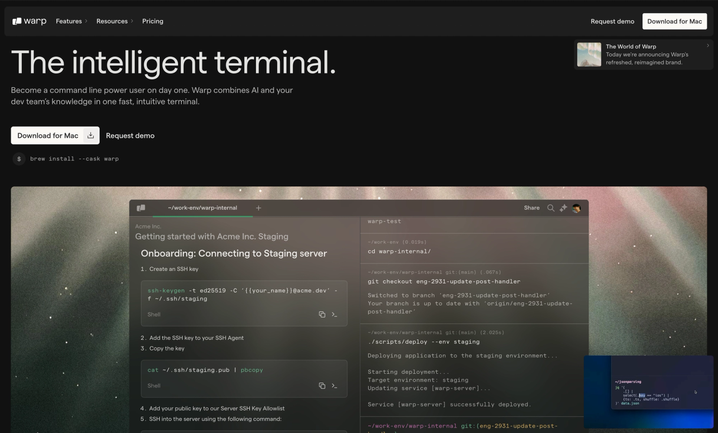Expand the Resources menu
718x433 pixels.
(x=115, y=21)
